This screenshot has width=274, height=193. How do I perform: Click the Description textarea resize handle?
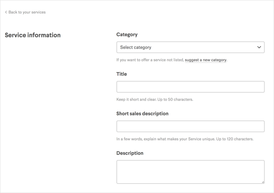pos(262,181)
